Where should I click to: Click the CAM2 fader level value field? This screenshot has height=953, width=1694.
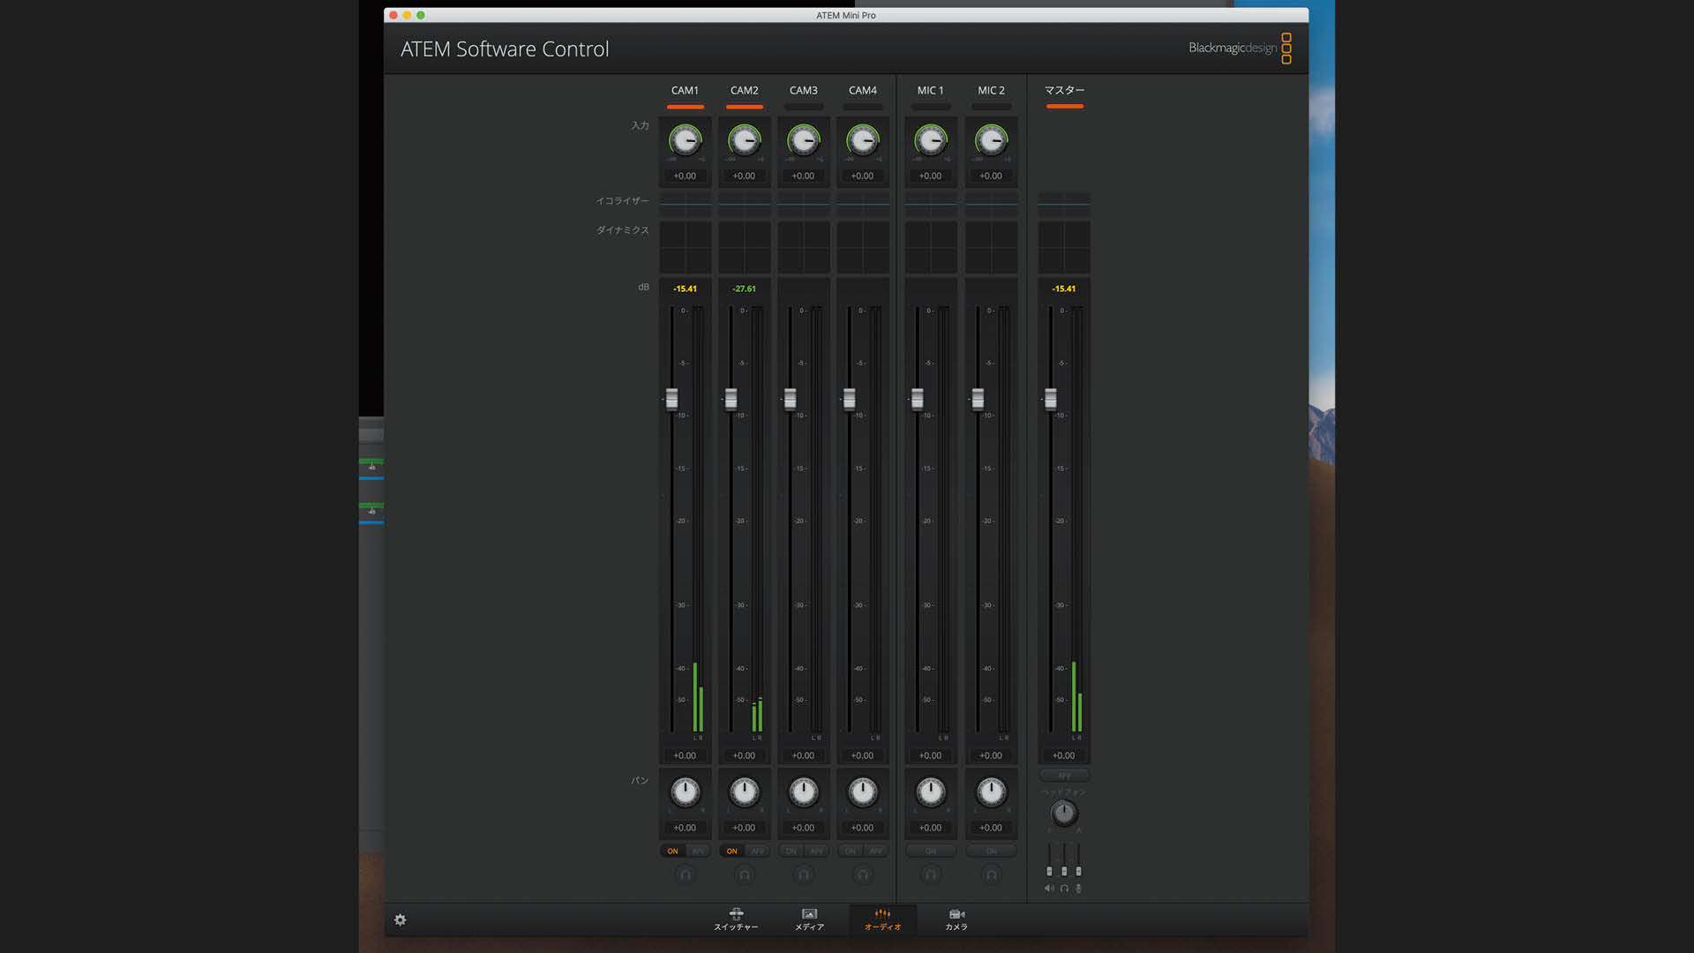[744, 755]
